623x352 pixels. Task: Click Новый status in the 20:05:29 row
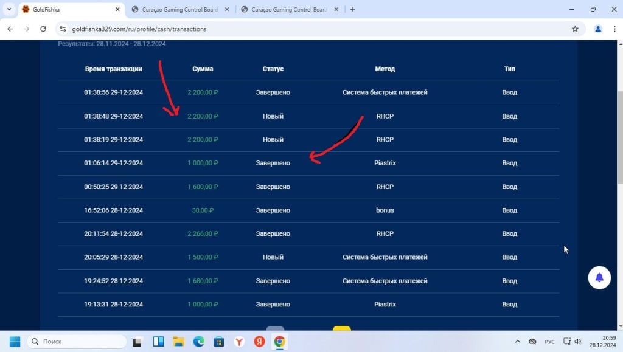pos(273,257)
